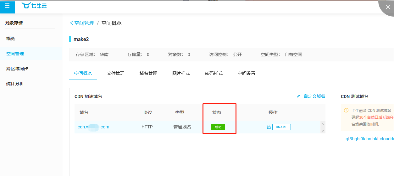Viewport: 394px width, 176px height.
Task: Switch to 空间概览 tab
Action: [83, 73]
